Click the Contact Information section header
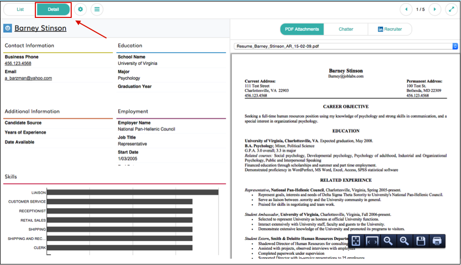This screenshot has height=265, width=461. (29, 46)
